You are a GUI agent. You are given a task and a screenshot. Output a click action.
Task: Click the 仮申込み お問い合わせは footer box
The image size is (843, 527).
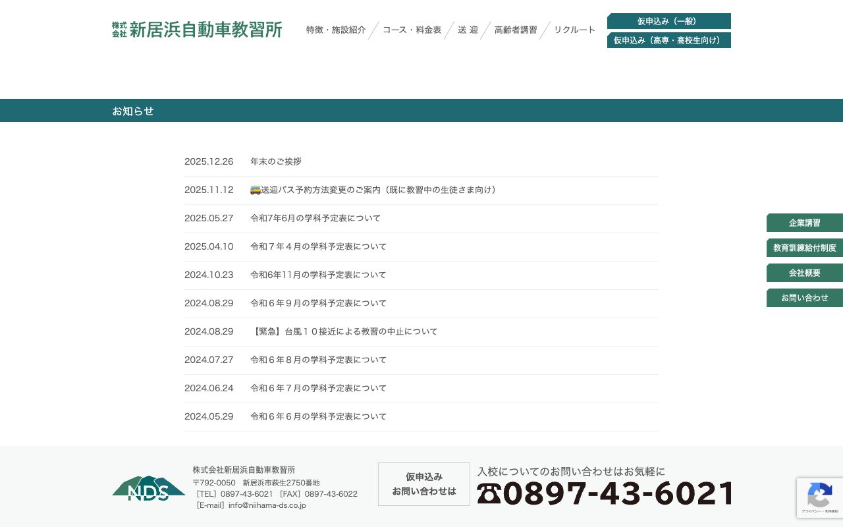click(423, 484)
